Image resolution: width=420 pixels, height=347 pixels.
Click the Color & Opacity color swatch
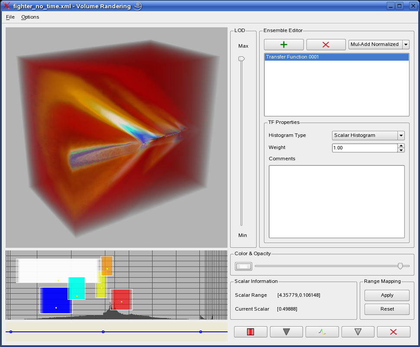click(x=244, y=266)
